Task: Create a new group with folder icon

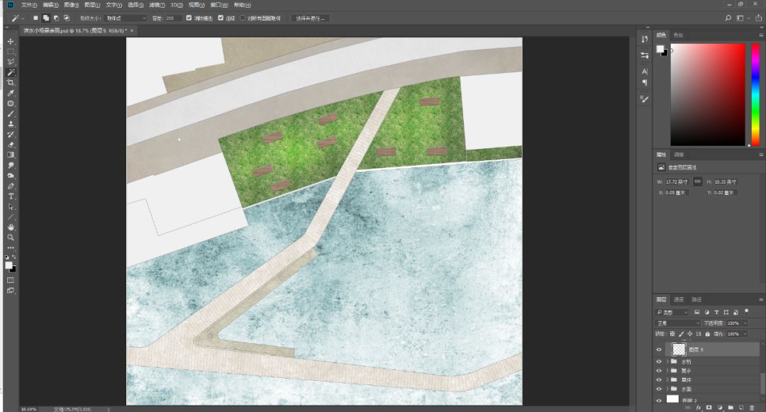Action: [x=731, y=408]
